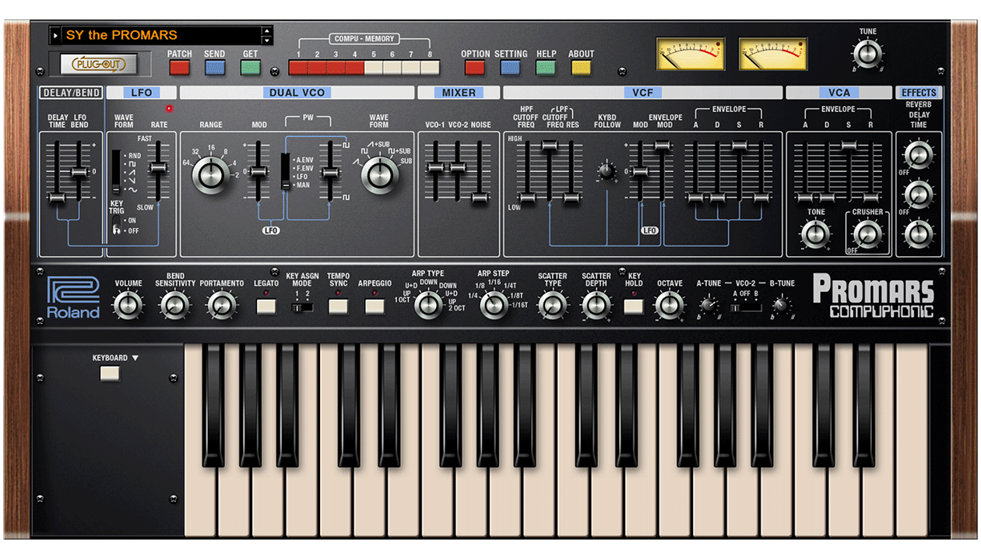The height and width of the screenshot is (545, 981).
Task: Click the DELAY effect knob
Action: [x=919, y=194]
